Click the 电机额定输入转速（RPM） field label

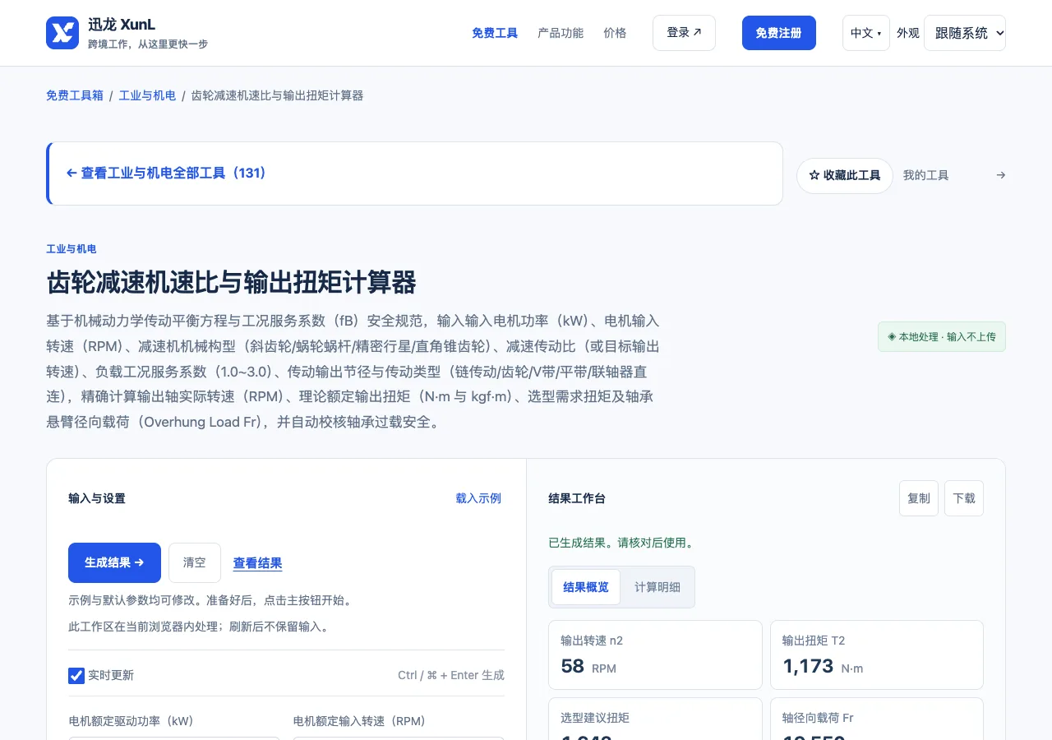point(359,721)
